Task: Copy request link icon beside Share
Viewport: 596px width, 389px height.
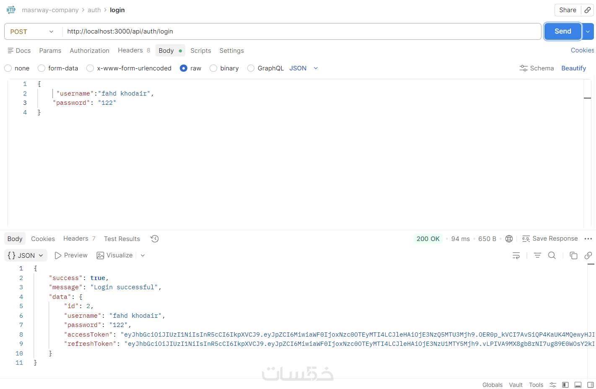Action: (588, 10)
